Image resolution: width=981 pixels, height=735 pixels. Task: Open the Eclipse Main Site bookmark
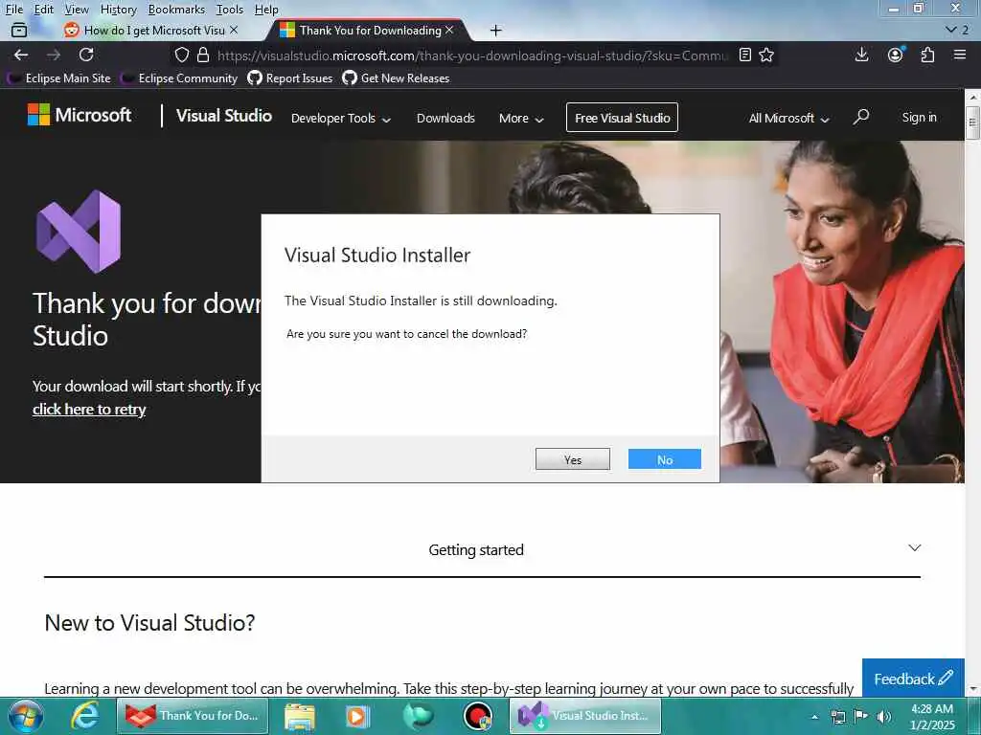click(58, 78)
